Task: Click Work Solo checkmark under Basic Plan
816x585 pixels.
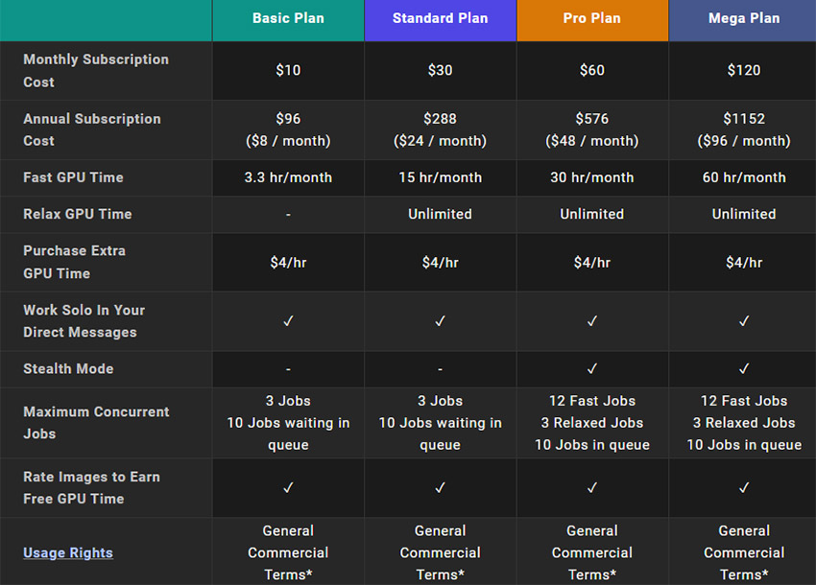Action: (x=288, y=321)
